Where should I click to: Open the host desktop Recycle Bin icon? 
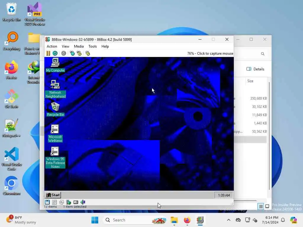tap(12, 12)
